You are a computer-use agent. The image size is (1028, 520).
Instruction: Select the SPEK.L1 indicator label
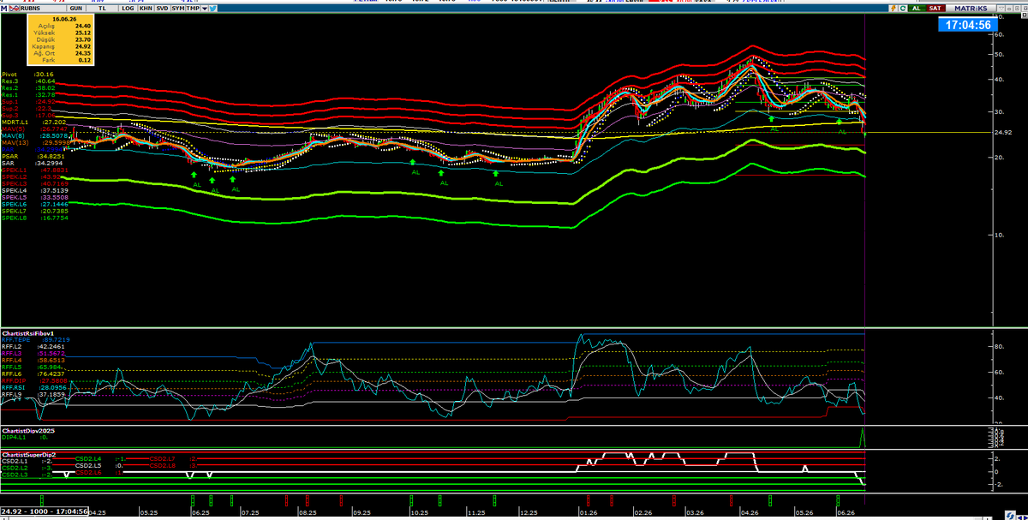35,170
